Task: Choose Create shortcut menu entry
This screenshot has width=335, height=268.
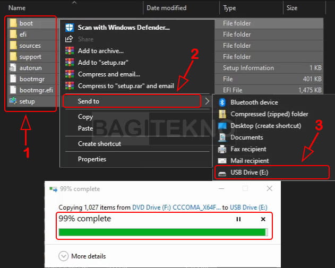Action: (x=99, y=144)
